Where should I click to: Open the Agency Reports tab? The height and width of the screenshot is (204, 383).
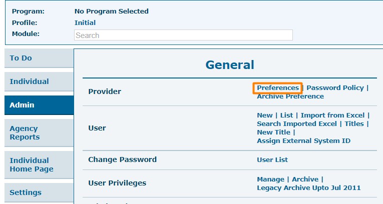point(39,132)
